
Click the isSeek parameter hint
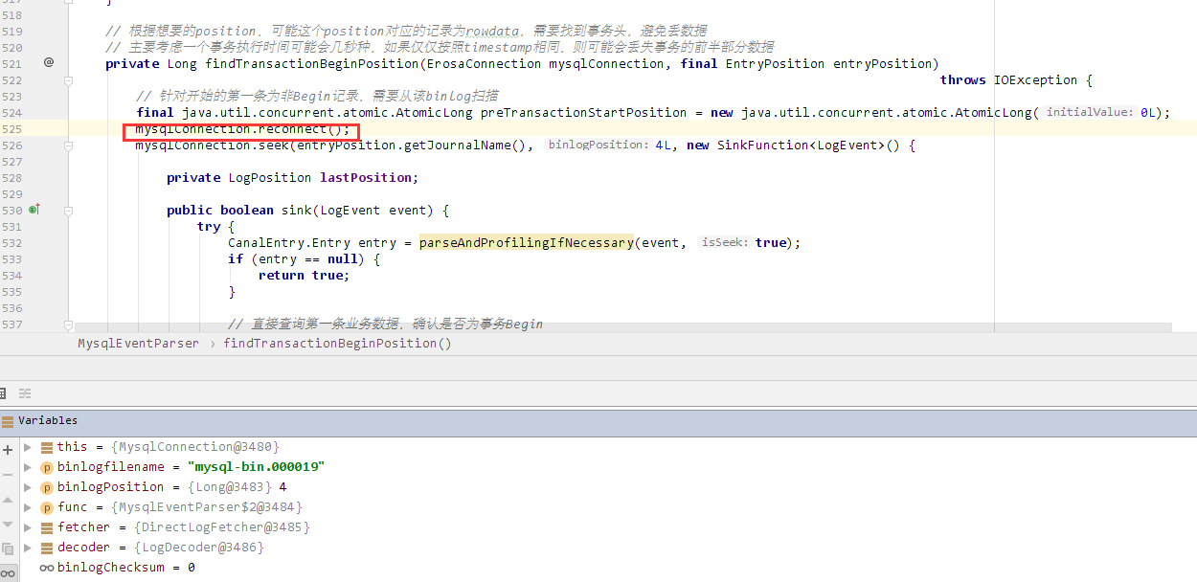pyautogui.click(x=725, y=243)
